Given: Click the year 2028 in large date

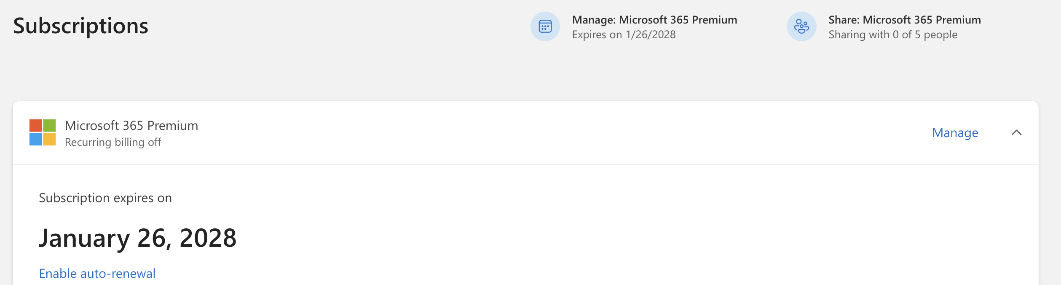Looking at the screenshot, I should click(208, 238).
